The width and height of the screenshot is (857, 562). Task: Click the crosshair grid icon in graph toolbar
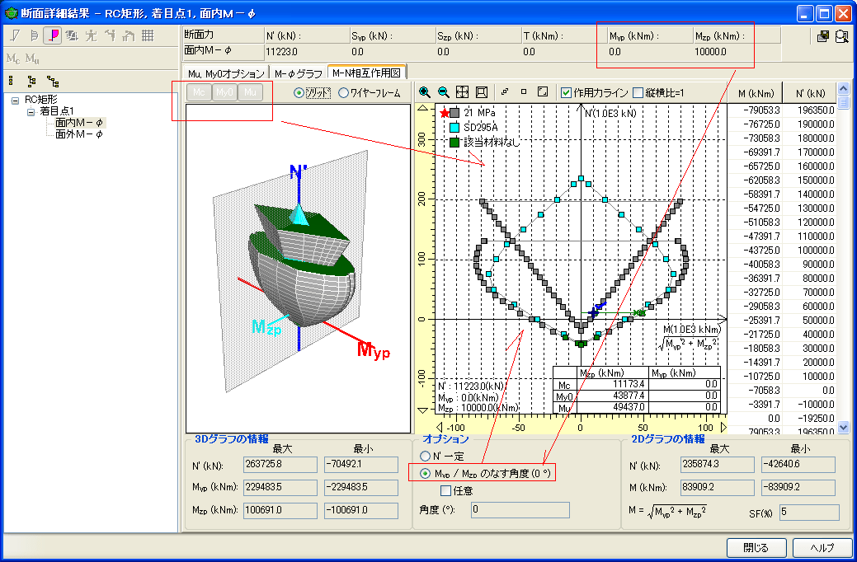(463, 91)
